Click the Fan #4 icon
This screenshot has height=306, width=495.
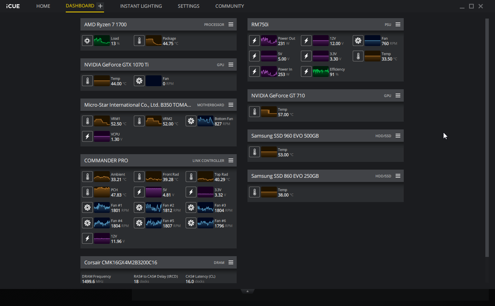click(x=87, y=223)
